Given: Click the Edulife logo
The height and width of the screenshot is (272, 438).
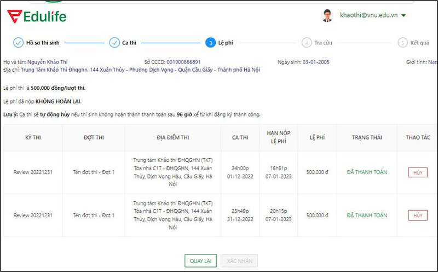Looking at the screenshot, I should [36, 16].
